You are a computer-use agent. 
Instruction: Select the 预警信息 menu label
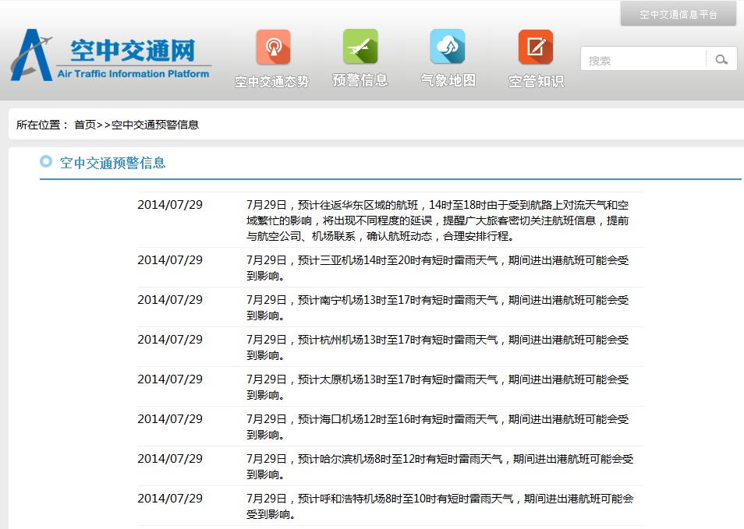point(360,80)
